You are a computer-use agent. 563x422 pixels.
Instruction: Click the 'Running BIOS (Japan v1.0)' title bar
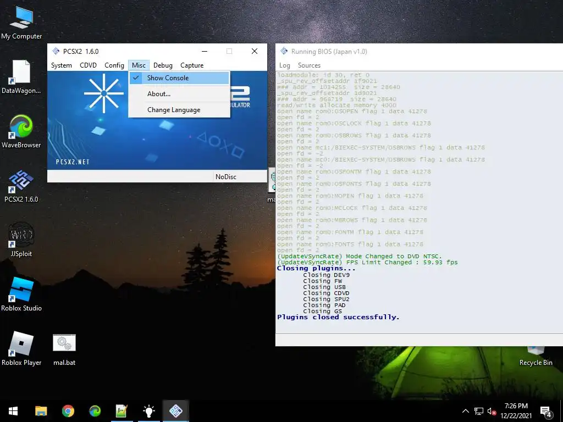pyautogui.click(x=418, y=51)
